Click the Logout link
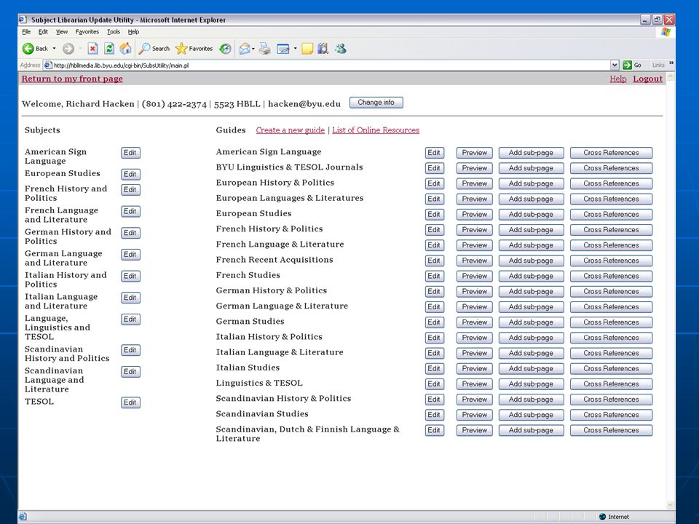Viewport: 699px width, 524px height. coord(648,79)
